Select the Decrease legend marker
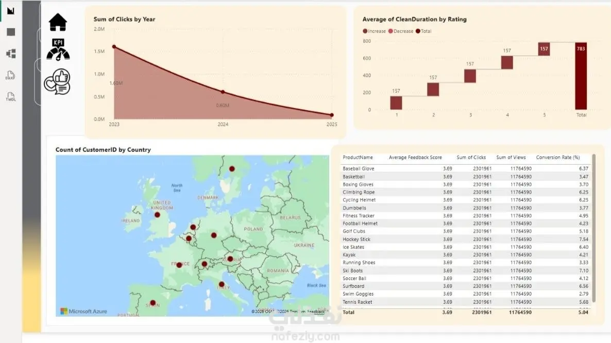Screen dimensions: 611x343 point(391,31)
